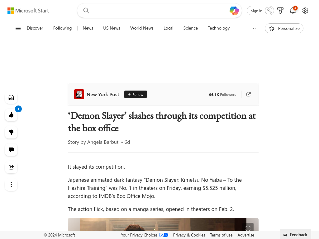Open Terms of use link
The height and width of the screenshot is (239, 319).
[221, 235]
